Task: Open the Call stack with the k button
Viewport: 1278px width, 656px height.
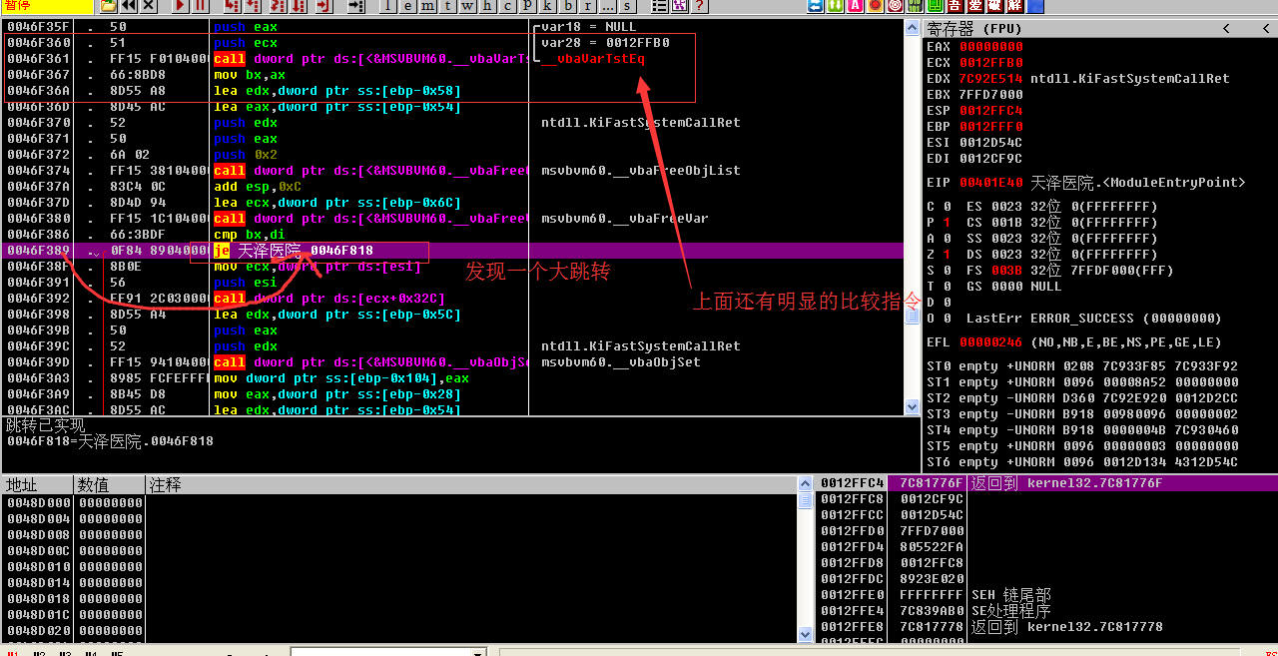Action: (545, 6)
